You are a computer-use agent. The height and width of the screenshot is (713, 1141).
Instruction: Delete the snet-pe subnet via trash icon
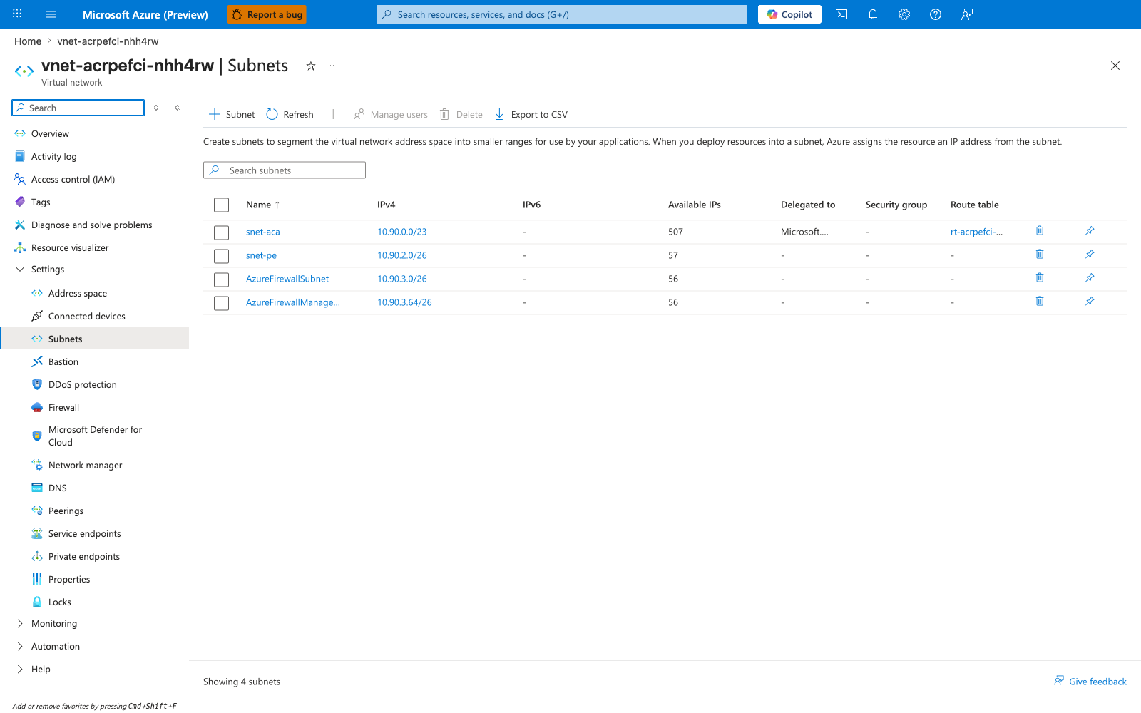[1040, 254]
